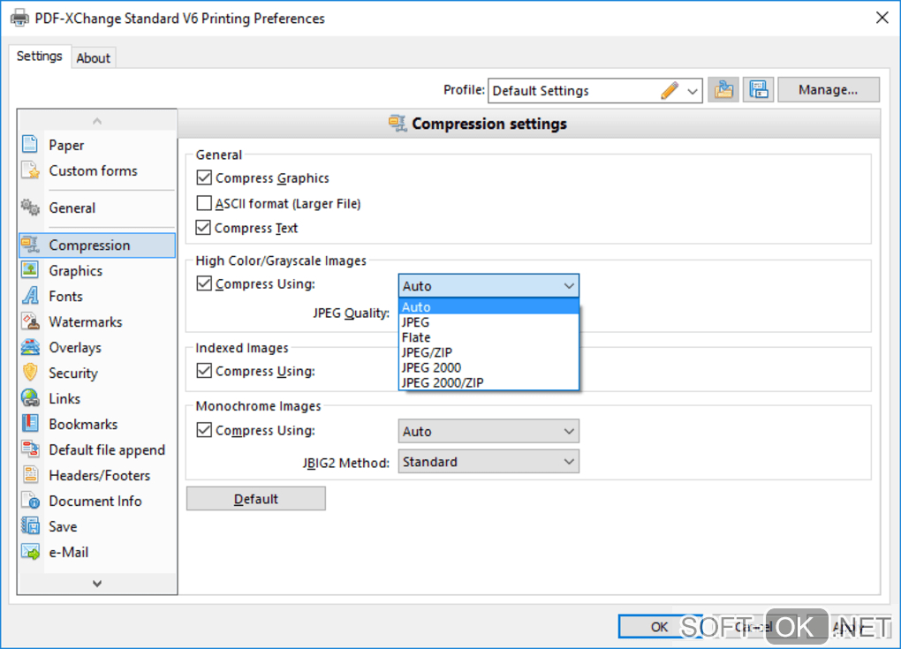Expand the Profile dropdown arrow
The width and height of the screenshot is (901, 649).
[x=693, y=91]
